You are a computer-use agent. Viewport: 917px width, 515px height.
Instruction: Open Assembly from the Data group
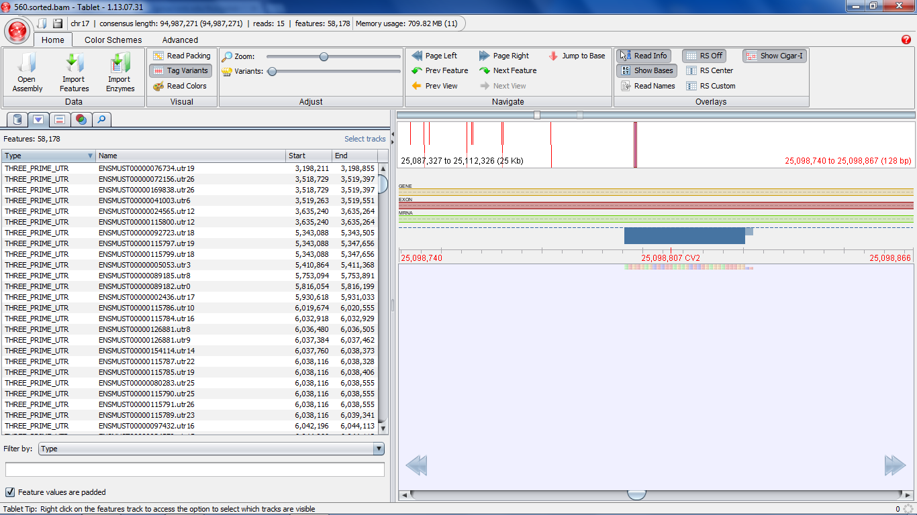[28, 73]
